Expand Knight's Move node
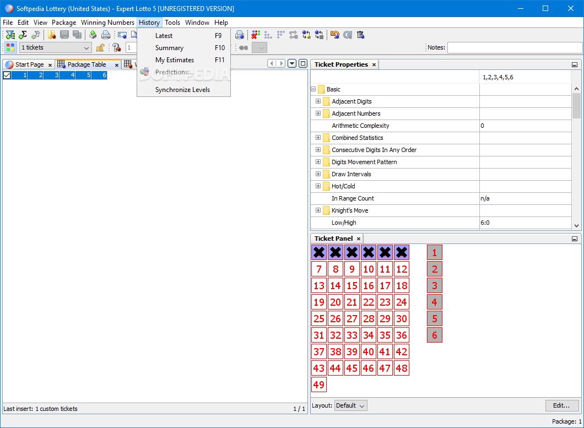This screenshot has width=584, height=428. pyautogui.click(x=318, y=210)
